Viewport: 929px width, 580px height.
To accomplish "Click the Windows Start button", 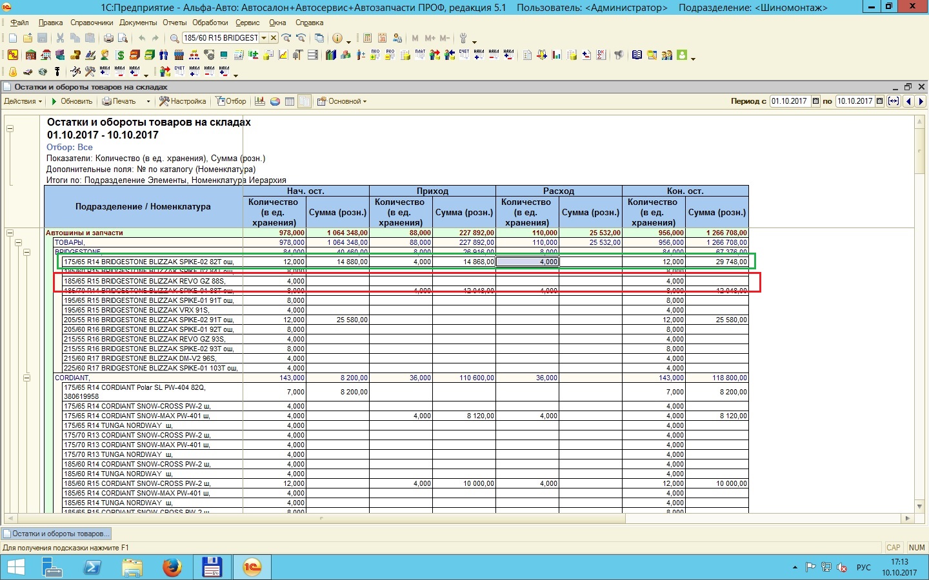I will [x=15, y=567].
